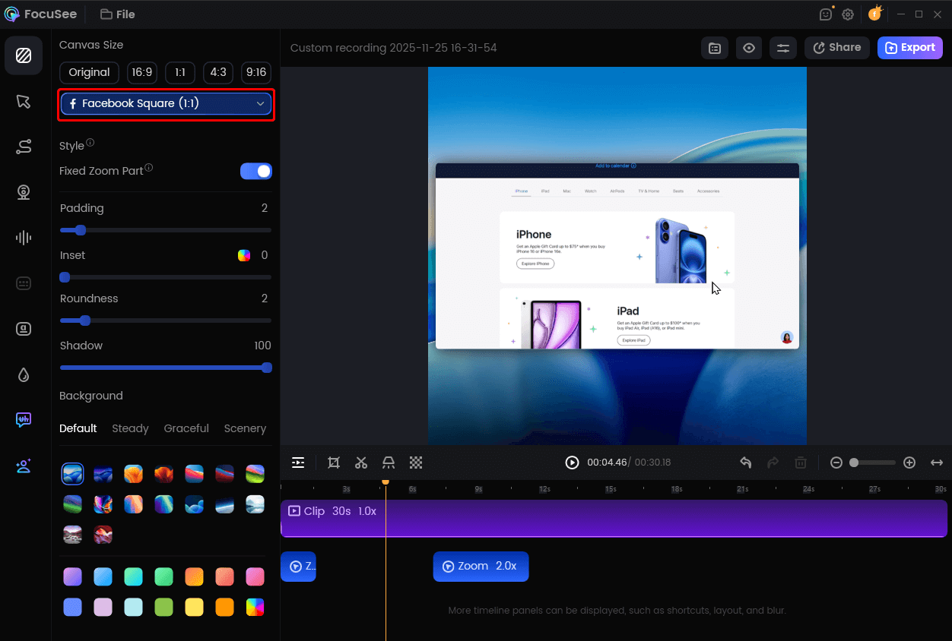The height and width of the screenshot is (641, 952).
Task: Select the 9:16 canvas size option
Action: (255, 73)
